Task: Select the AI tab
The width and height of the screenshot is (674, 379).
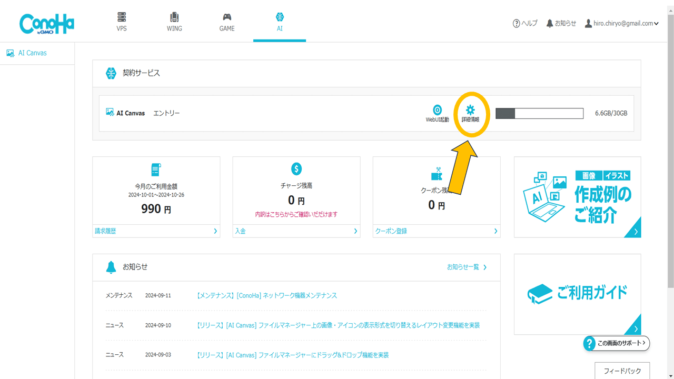Action: pyautogui.click(x=280, y=22)
